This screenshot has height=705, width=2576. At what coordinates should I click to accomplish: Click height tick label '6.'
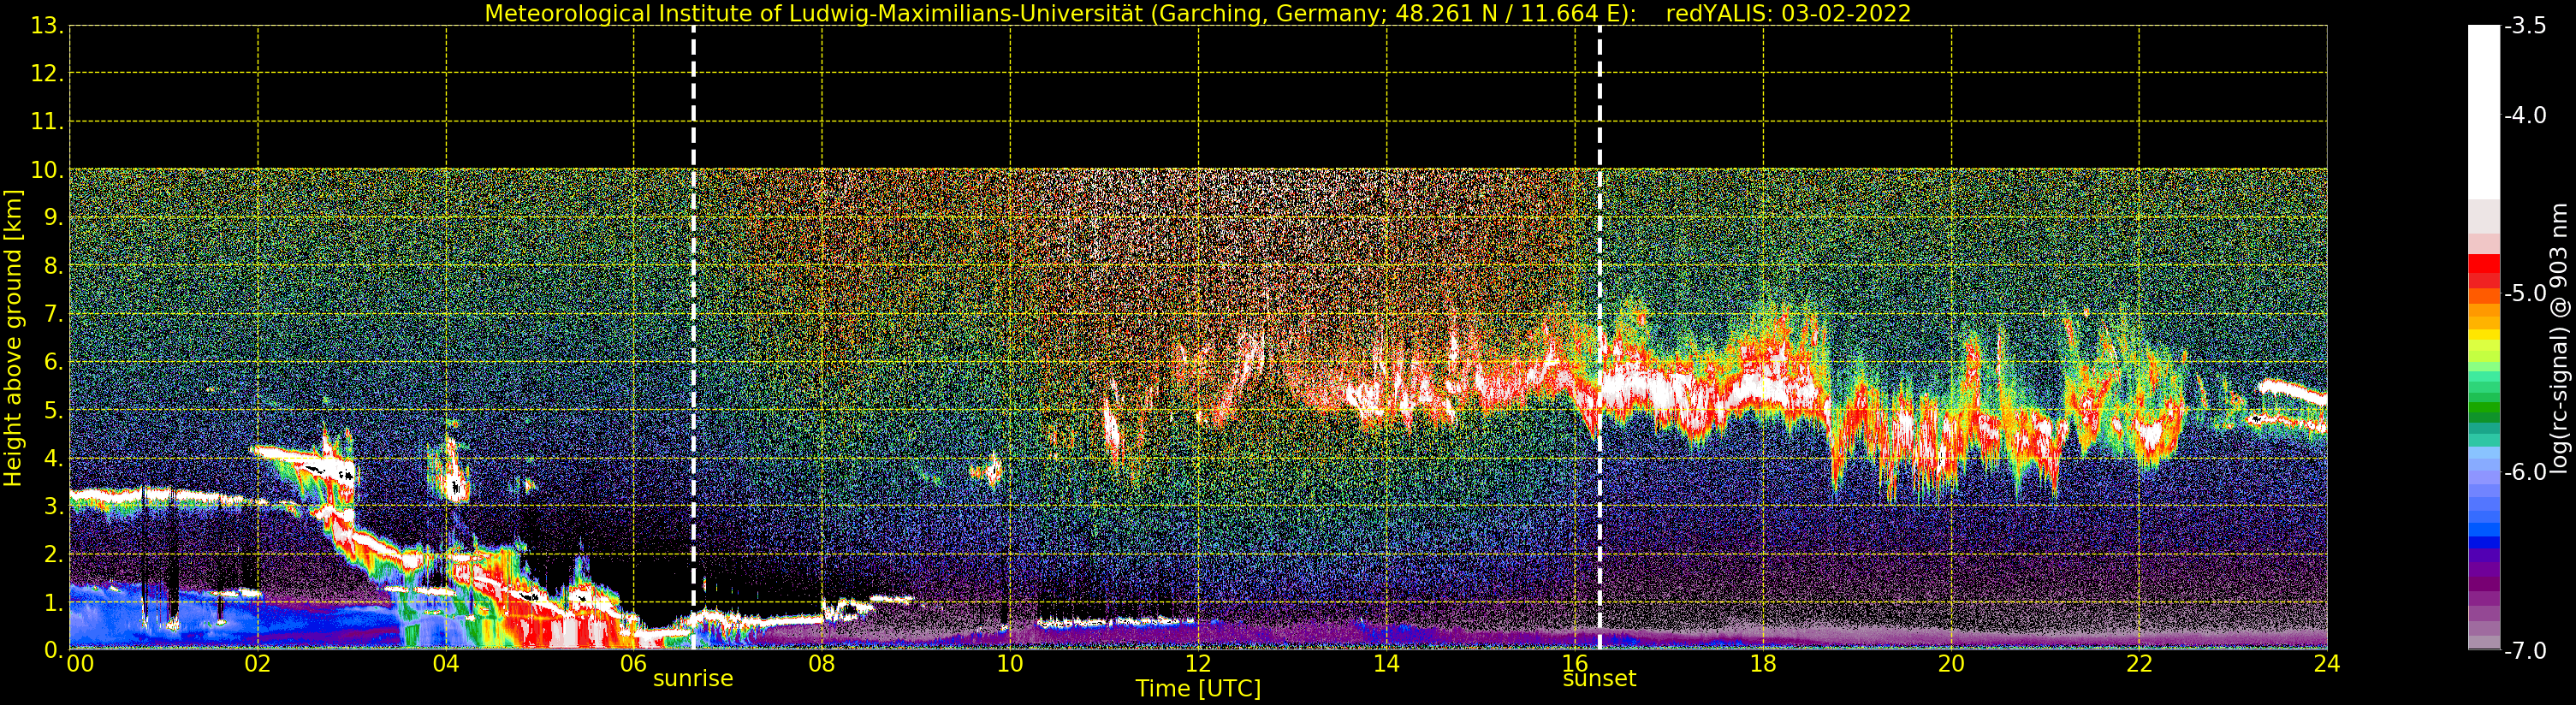53,362
